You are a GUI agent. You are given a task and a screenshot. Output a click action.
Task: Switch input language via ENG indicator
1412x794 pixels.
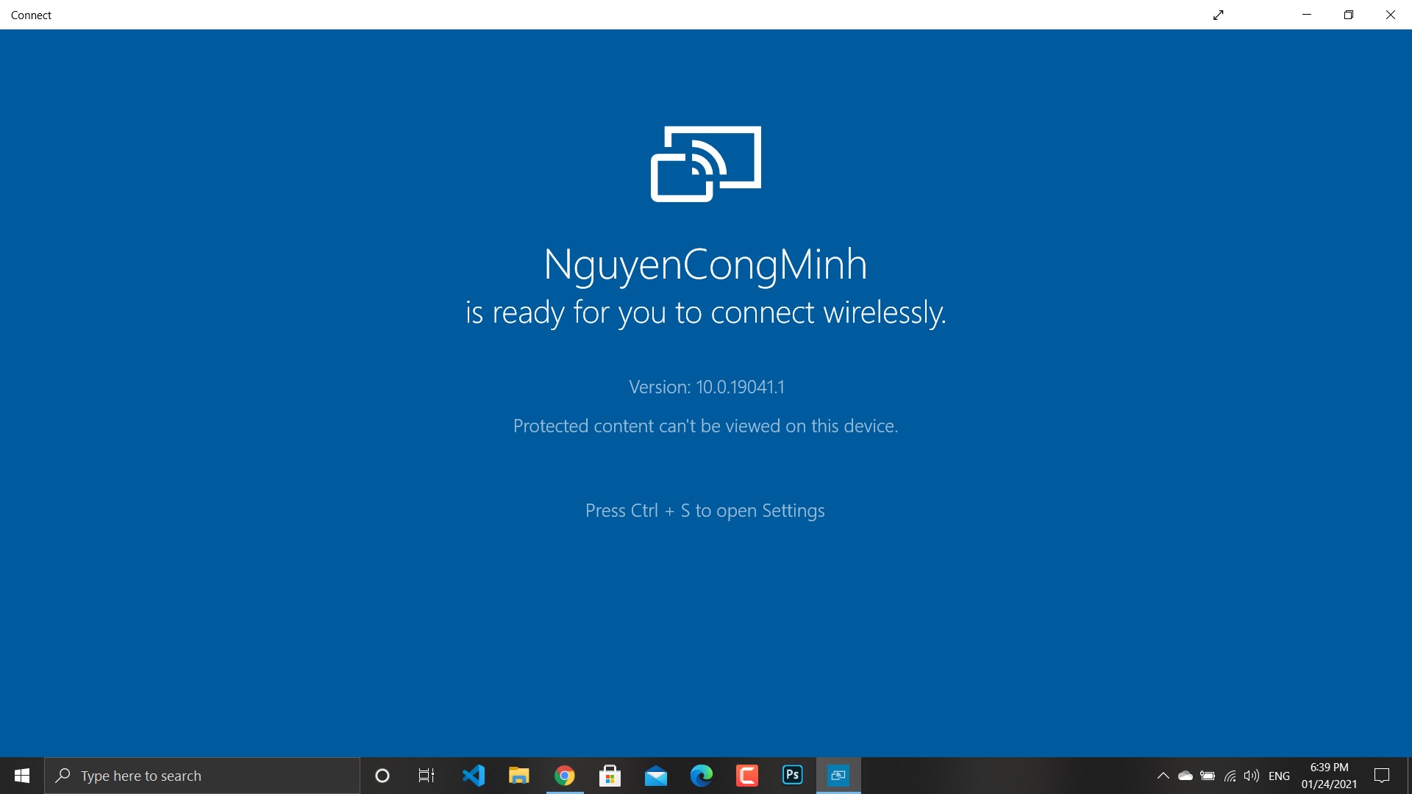pyautogui.click(x=1280, y=776)
